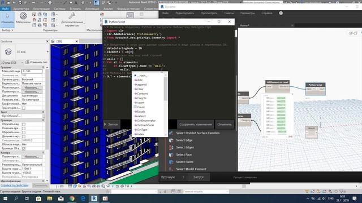Click the Select Faces node icon
The width and height of the screenshot is (362, 203).
pyautogui.click(x=171, y=162)
